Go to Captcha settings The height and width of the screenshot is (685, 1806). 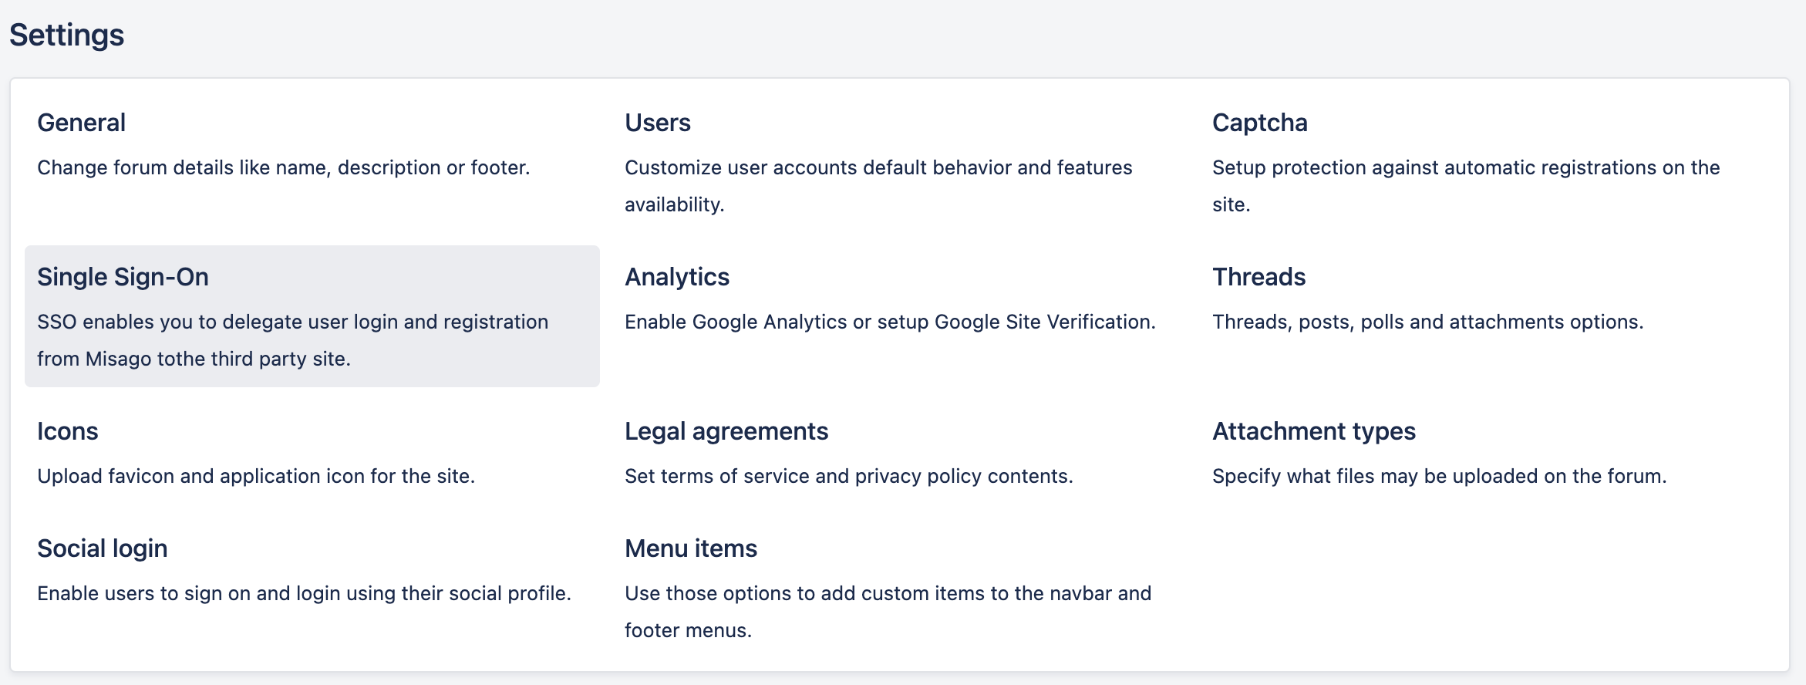pos(1259,123)
